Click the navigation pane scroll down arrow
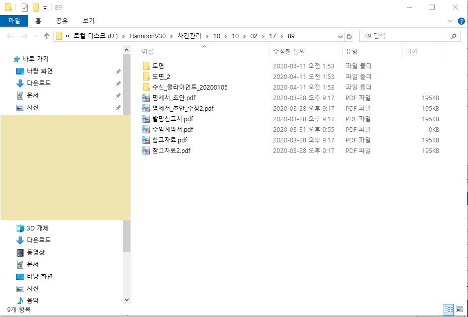Screen dimensions: 468x317 click(x=126, y=300)
